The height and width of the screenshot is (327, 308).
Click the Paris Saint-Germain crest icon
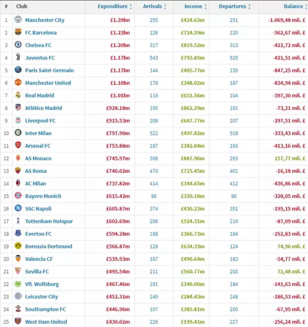[x=18, y=70]
